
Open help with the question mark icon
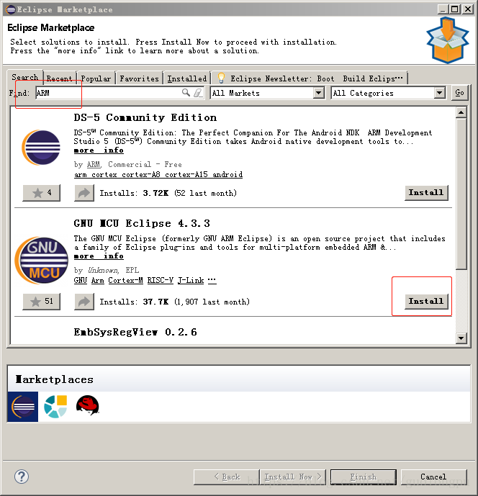pos(22,477)
